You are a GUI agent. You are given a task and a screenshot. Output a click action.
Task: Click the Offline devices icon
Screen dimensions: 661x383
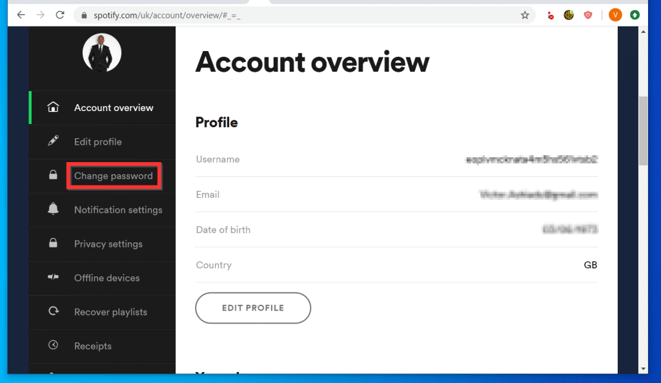point(53,277)
